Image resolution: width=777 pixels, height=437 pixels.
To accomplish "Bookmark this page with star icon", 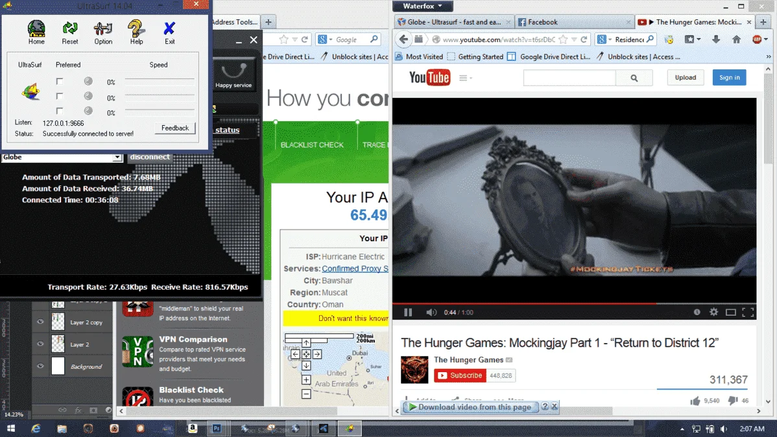I will click(x=563, y=39).
